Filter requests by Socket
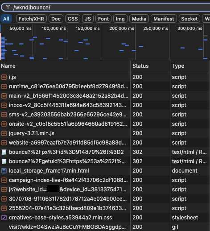This screenshot has width=210, height=231. point(189,19)
